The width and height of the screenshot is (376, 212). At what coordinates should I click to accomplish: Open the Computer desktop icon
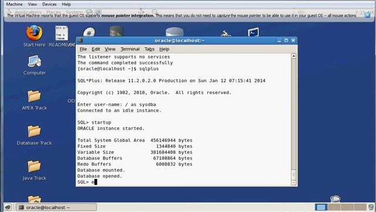click(x=34, y=61)
